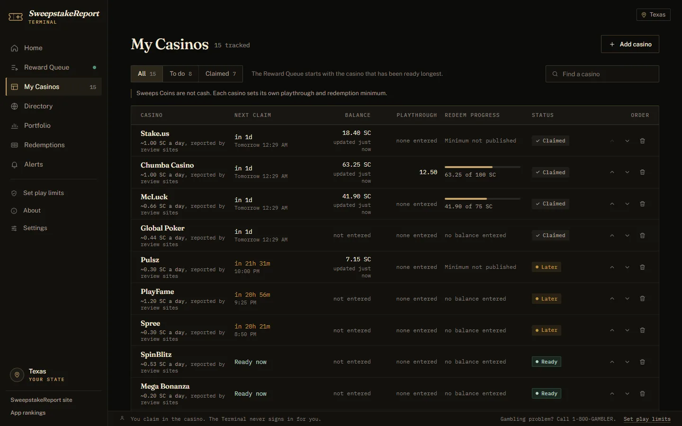Move PlayFame down one position
This screenshot has width=682, height=426.
[x=627, y=299]
